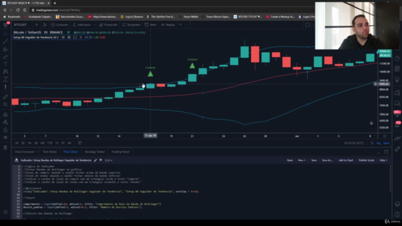Open the script version dropdown
Image resolution: width=402 pixels, height=226 pixels.
pos(108,161)
